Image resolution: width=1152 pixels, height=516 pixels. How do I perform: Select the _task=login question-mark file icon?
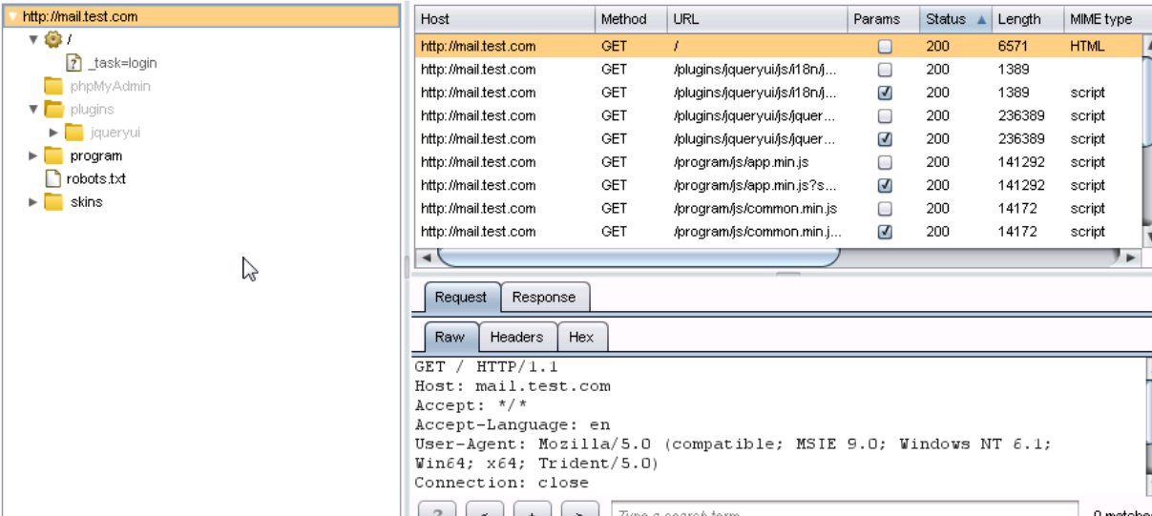tap(73, 63)
